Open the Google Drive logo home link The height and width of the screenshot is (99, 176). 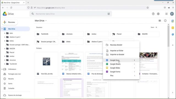[8, 14]
